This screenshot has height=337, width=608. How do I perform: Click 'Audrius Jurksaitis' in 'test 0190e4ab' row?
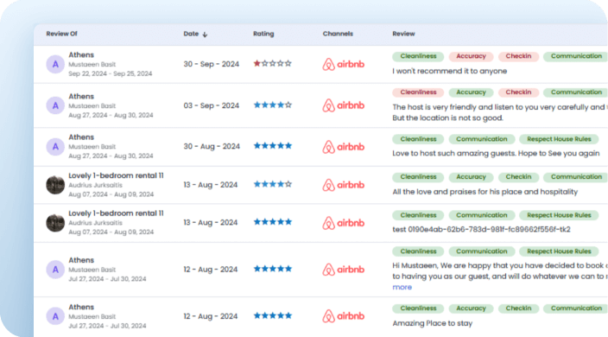point(95,223)
